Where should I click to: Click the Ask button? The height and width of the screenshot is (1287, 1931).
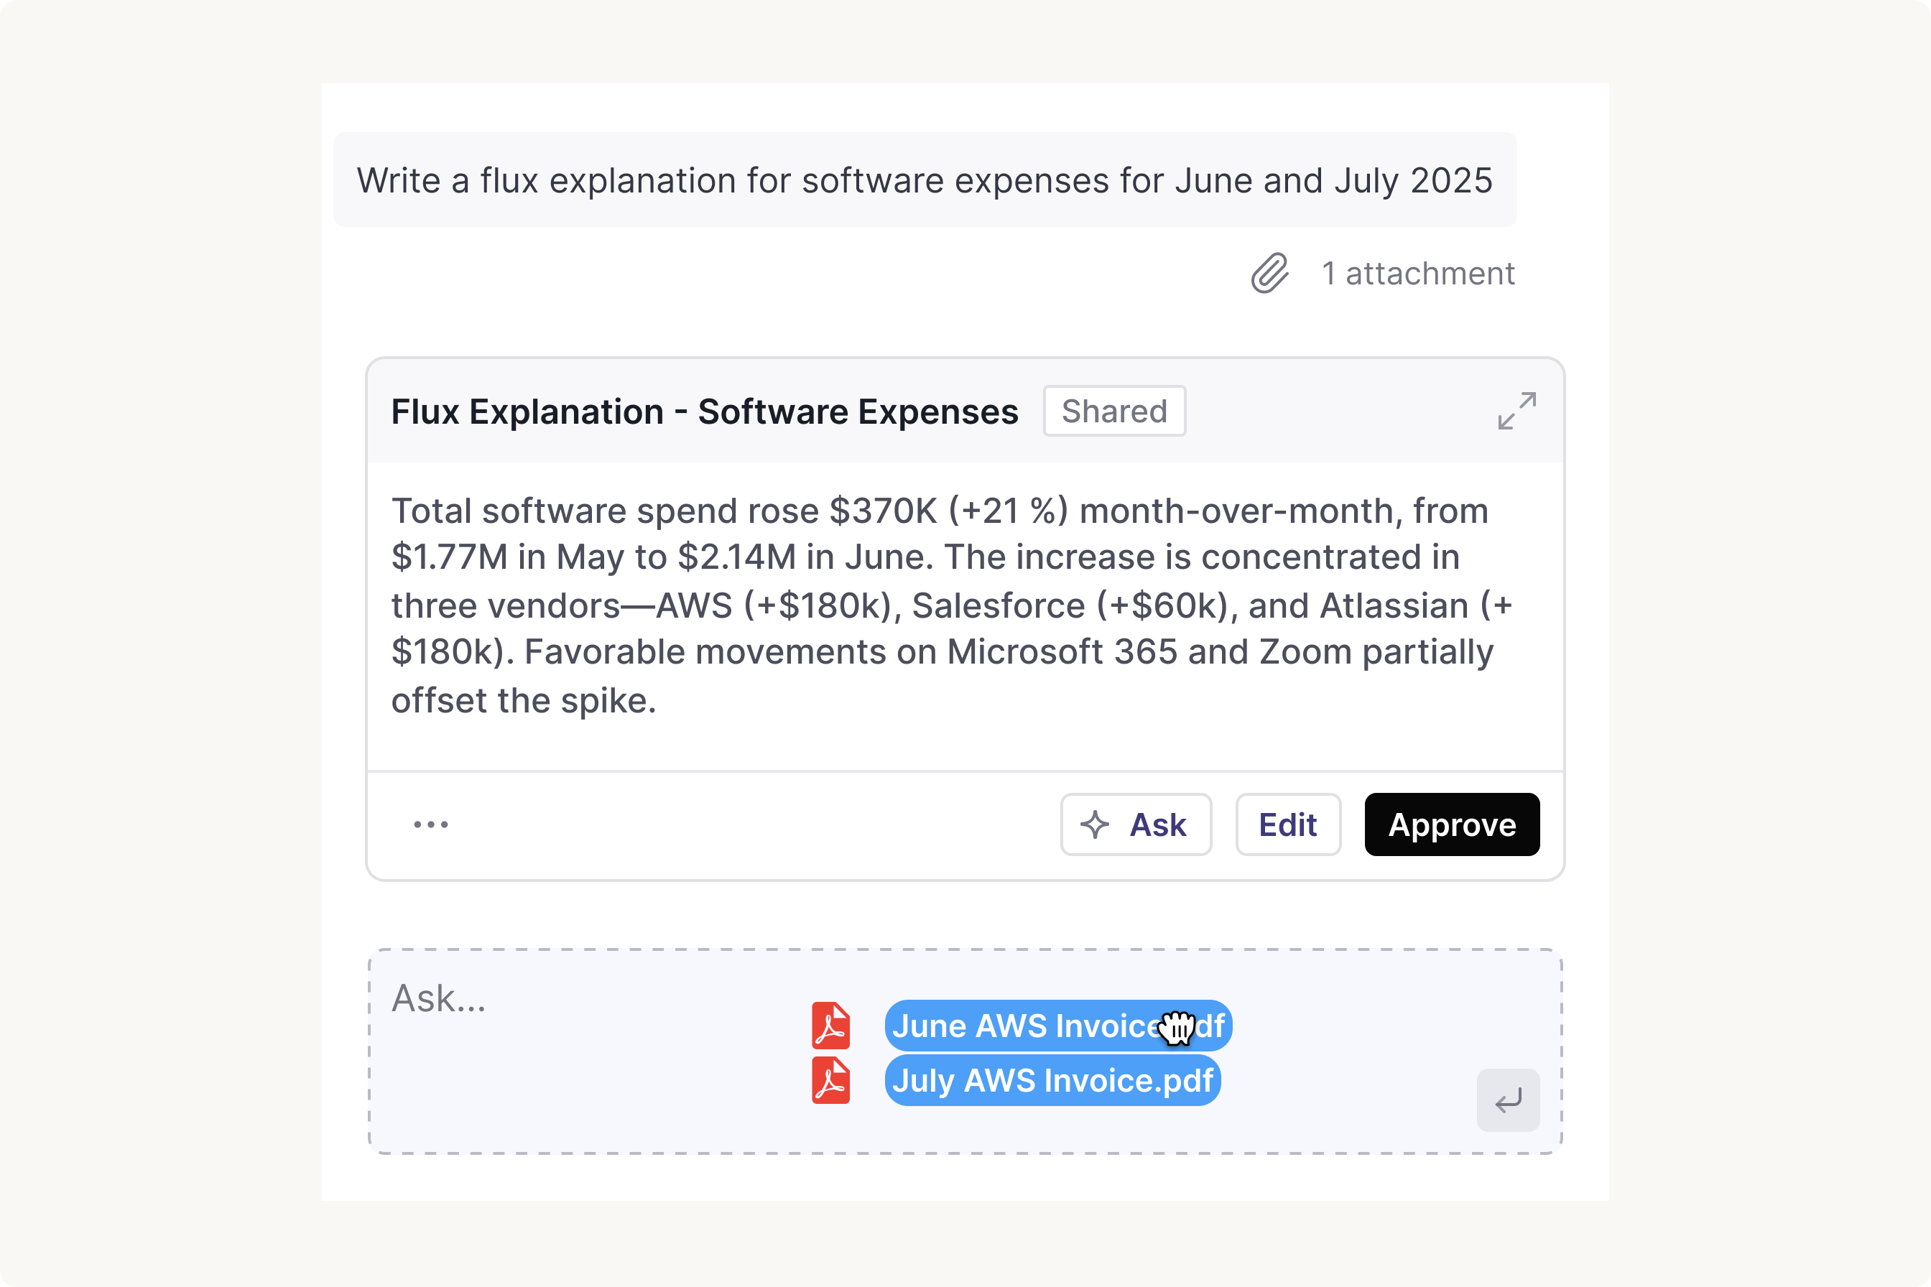tap(1136, 824)
